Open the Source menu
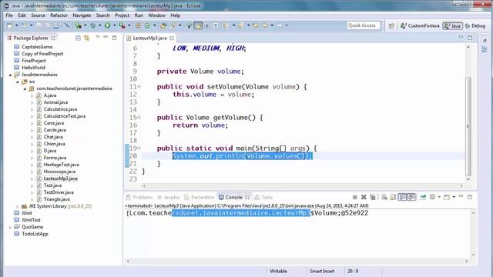 coord(38,15)
